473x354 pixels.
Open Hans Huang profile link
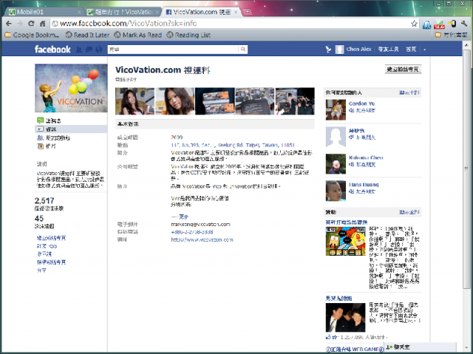[364, 185]
